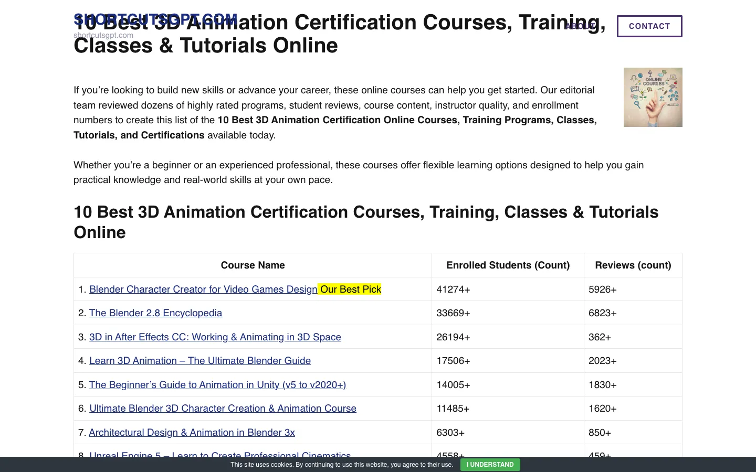Select the Course Name column header
Image resolution: width=756 pixels, height=472 pixels.
(253, 265)
